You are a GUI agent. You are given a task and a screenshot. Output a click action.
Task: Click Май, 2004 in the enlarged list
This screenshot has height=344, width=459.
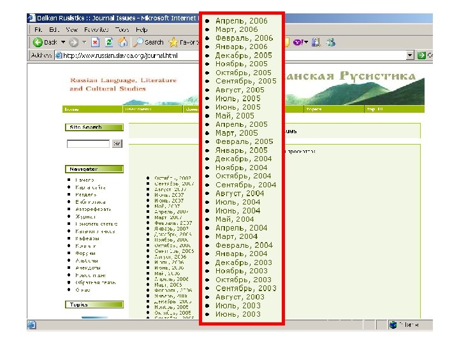235,219
